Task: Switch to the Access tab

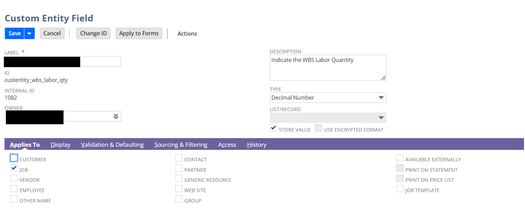Action: click(x=227, y=145)
